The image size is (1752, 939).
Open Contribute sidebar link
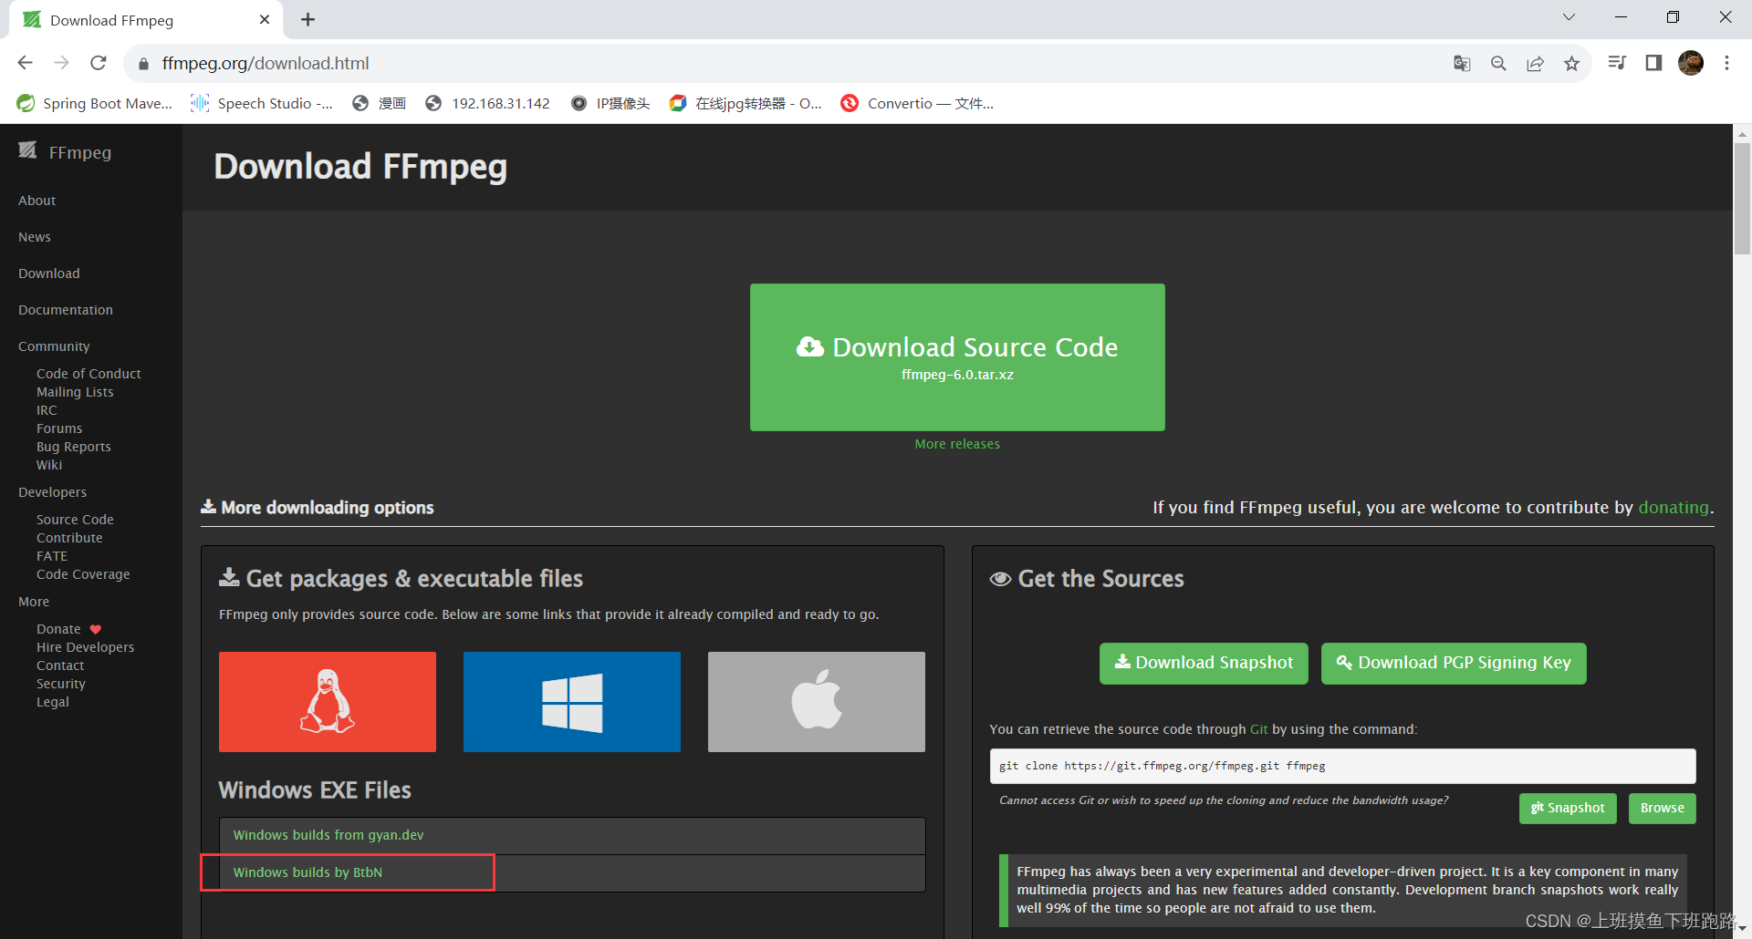coord(69,538)
